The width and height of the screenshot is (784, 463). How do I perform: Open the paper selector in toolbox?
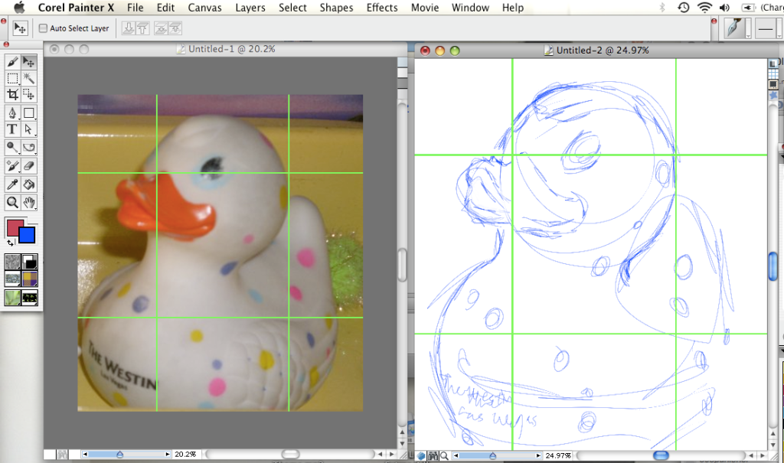(13, 262)
